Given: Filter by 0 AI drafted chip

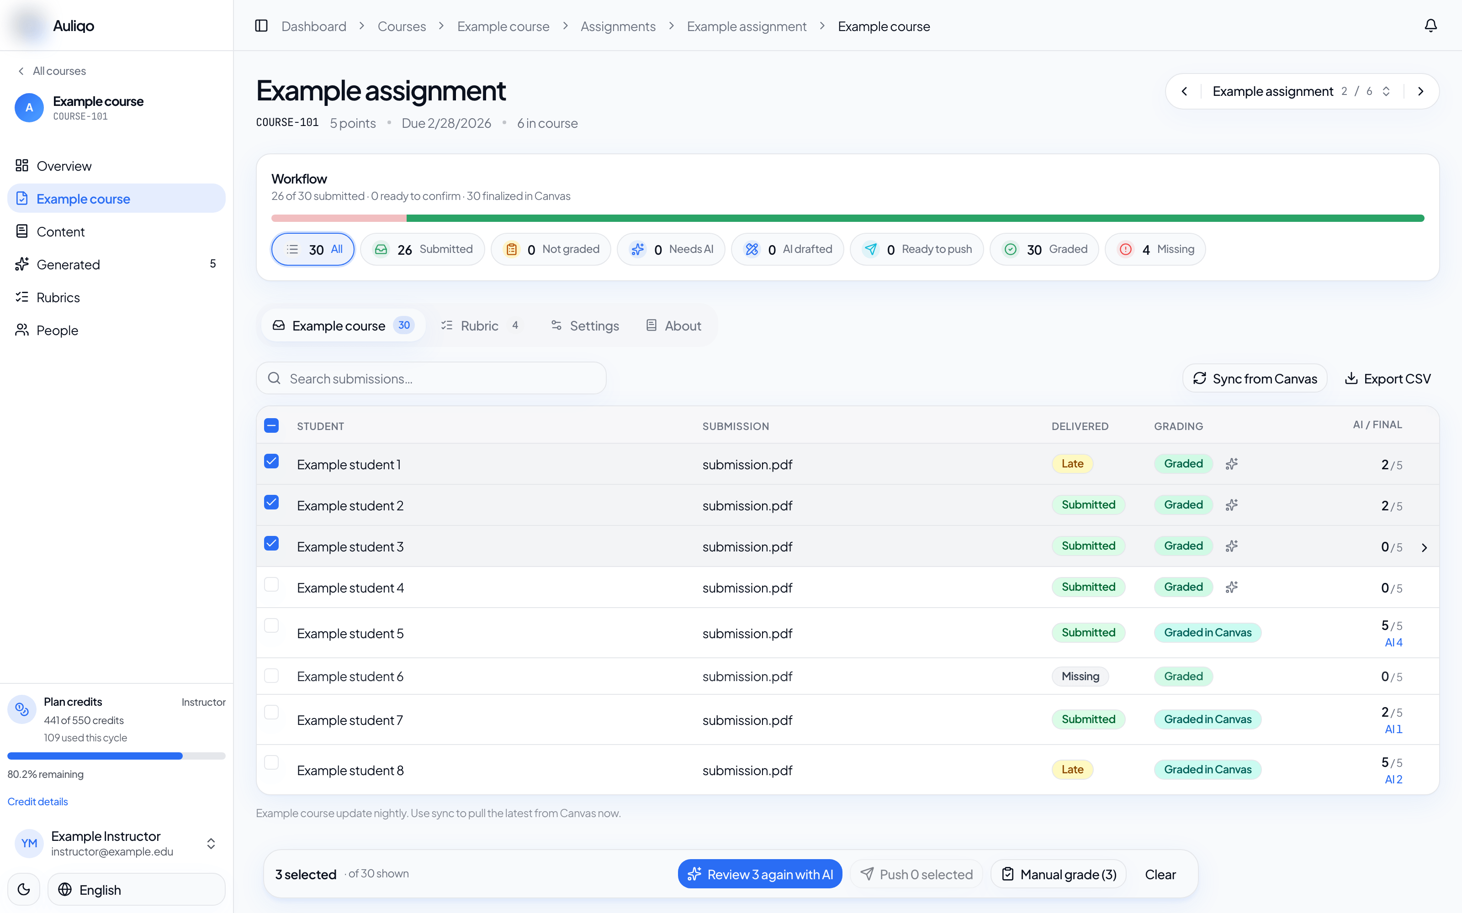Looking at the screenshot, I should (787, 249).
